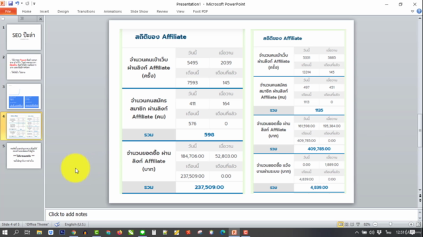
Task: Open the File tab
Action: (8, 11)
